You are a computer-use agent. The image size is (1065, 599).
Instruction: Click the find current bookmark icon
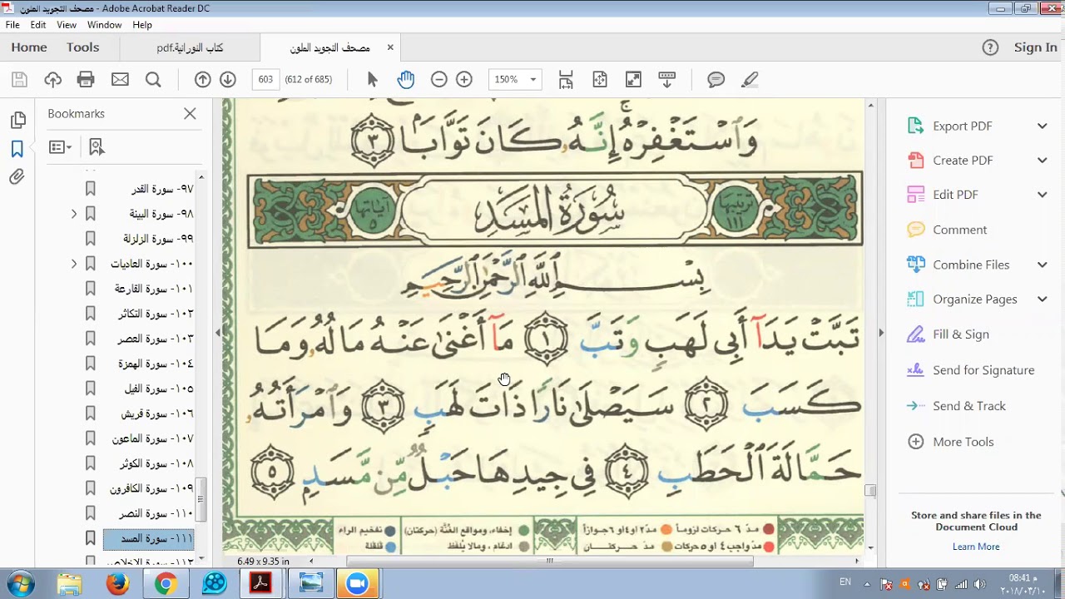tap(97, 147)
